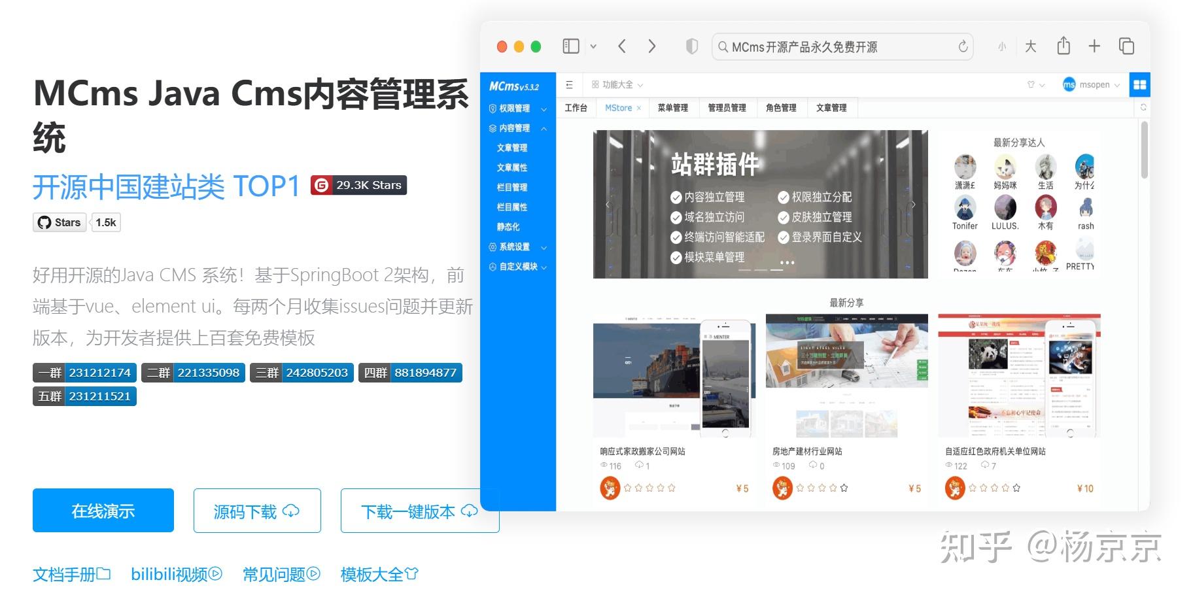Open the 管理员管理 tab
This screenshot has width=1193, height=595.
point(726,108)
